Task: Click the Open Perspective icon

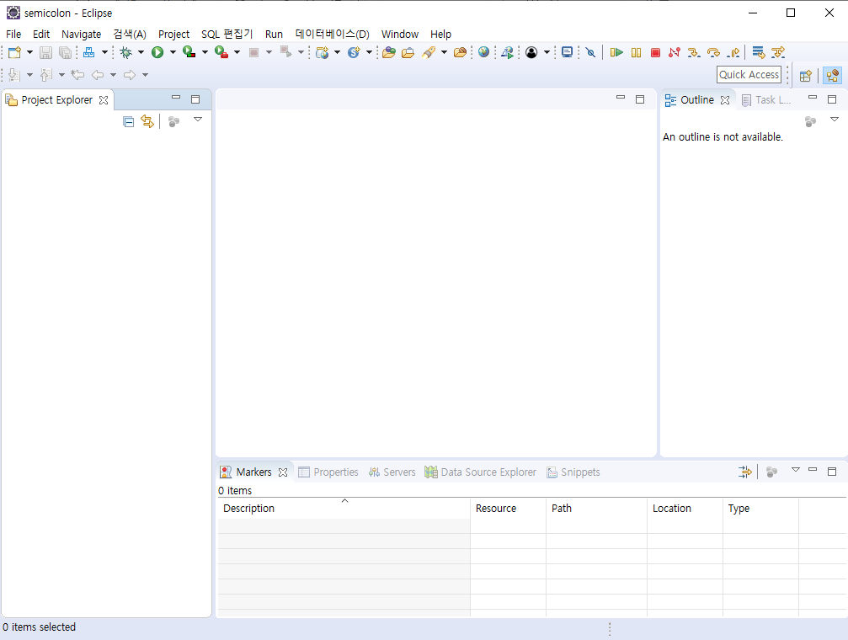Action: point(806,76)
